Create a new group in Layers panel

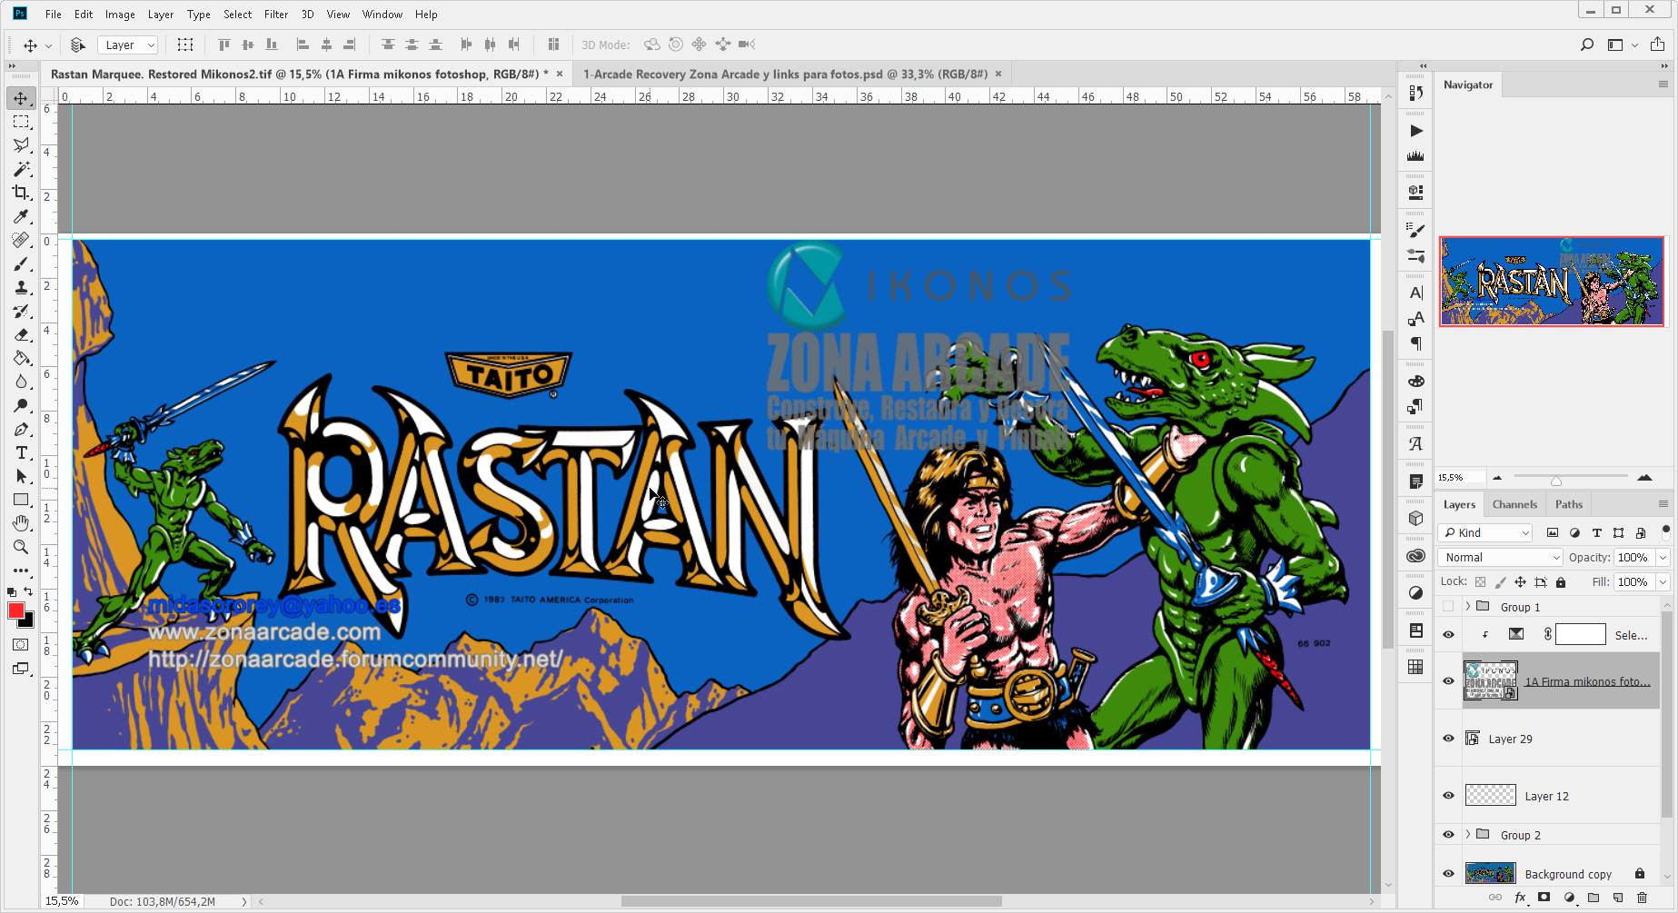point(1594,898)
